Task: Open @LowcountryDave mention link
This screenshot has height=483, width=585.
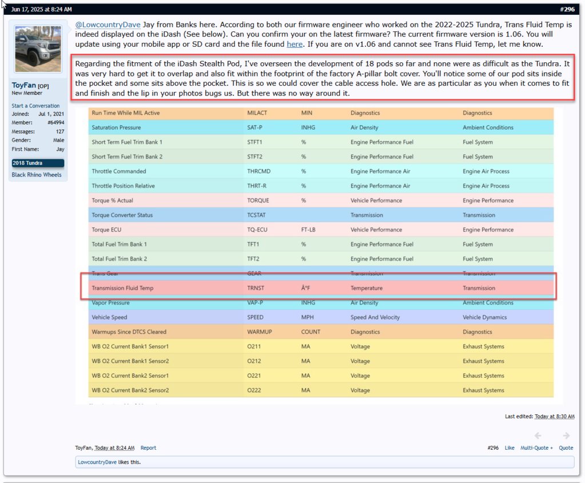Action: click(x=108, y=25)
